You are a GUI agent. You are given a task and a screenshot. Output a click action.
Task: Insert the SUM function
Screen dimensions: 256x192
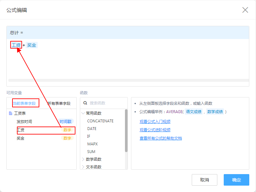[x=91, y=152]
